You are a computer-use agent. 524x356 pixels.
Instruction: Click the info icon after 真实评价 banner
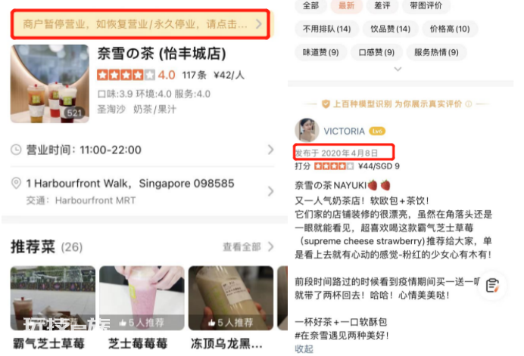pyautogui.click(x=469, y=104)
